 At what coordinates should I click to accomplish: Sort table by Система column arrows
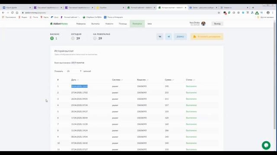point(122,80)
